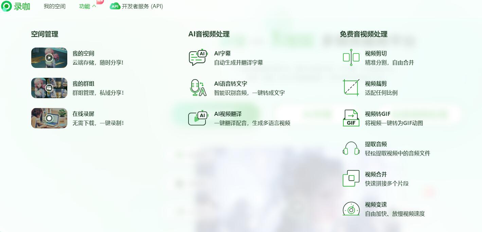Open 开发者服务 (API) menu item
The image size is (482, 232).
coord(137,6)
